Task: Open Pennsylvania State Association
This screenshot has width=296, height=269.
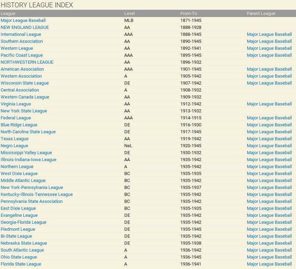Action: point(32,202)
